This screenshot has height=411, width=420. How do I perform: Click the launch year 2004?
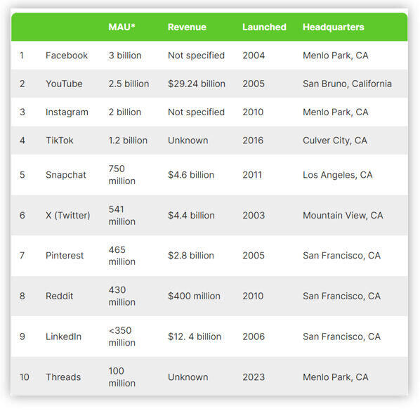point(254,56)
